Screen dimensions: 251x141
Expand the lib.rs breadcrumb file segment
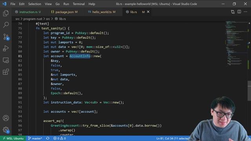pyautogui.click(x=60, y=19)
